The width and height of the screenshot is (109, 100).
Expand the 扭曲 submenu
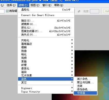[x=46, y=51]
